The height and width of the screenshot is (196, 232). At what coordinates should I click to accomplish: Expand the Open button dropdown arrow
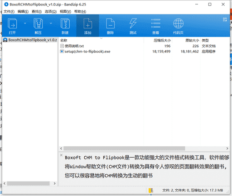click(25, 23)
